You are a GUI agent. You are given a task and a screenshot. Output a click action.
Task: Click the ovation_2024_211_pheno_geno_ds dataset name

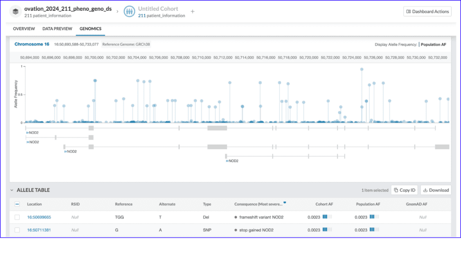pyautogui.click(x=68, y=9)
